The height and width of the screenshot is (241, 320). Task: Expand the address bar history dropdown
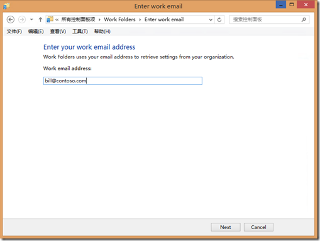(x=211, y=20)
